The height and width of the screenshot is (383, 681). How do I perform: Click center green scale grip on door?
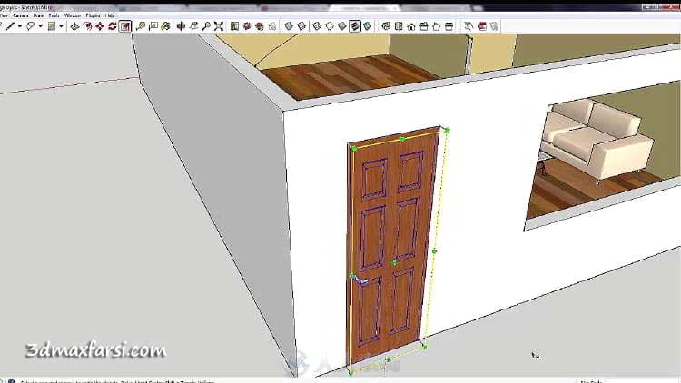coord(394,262)
